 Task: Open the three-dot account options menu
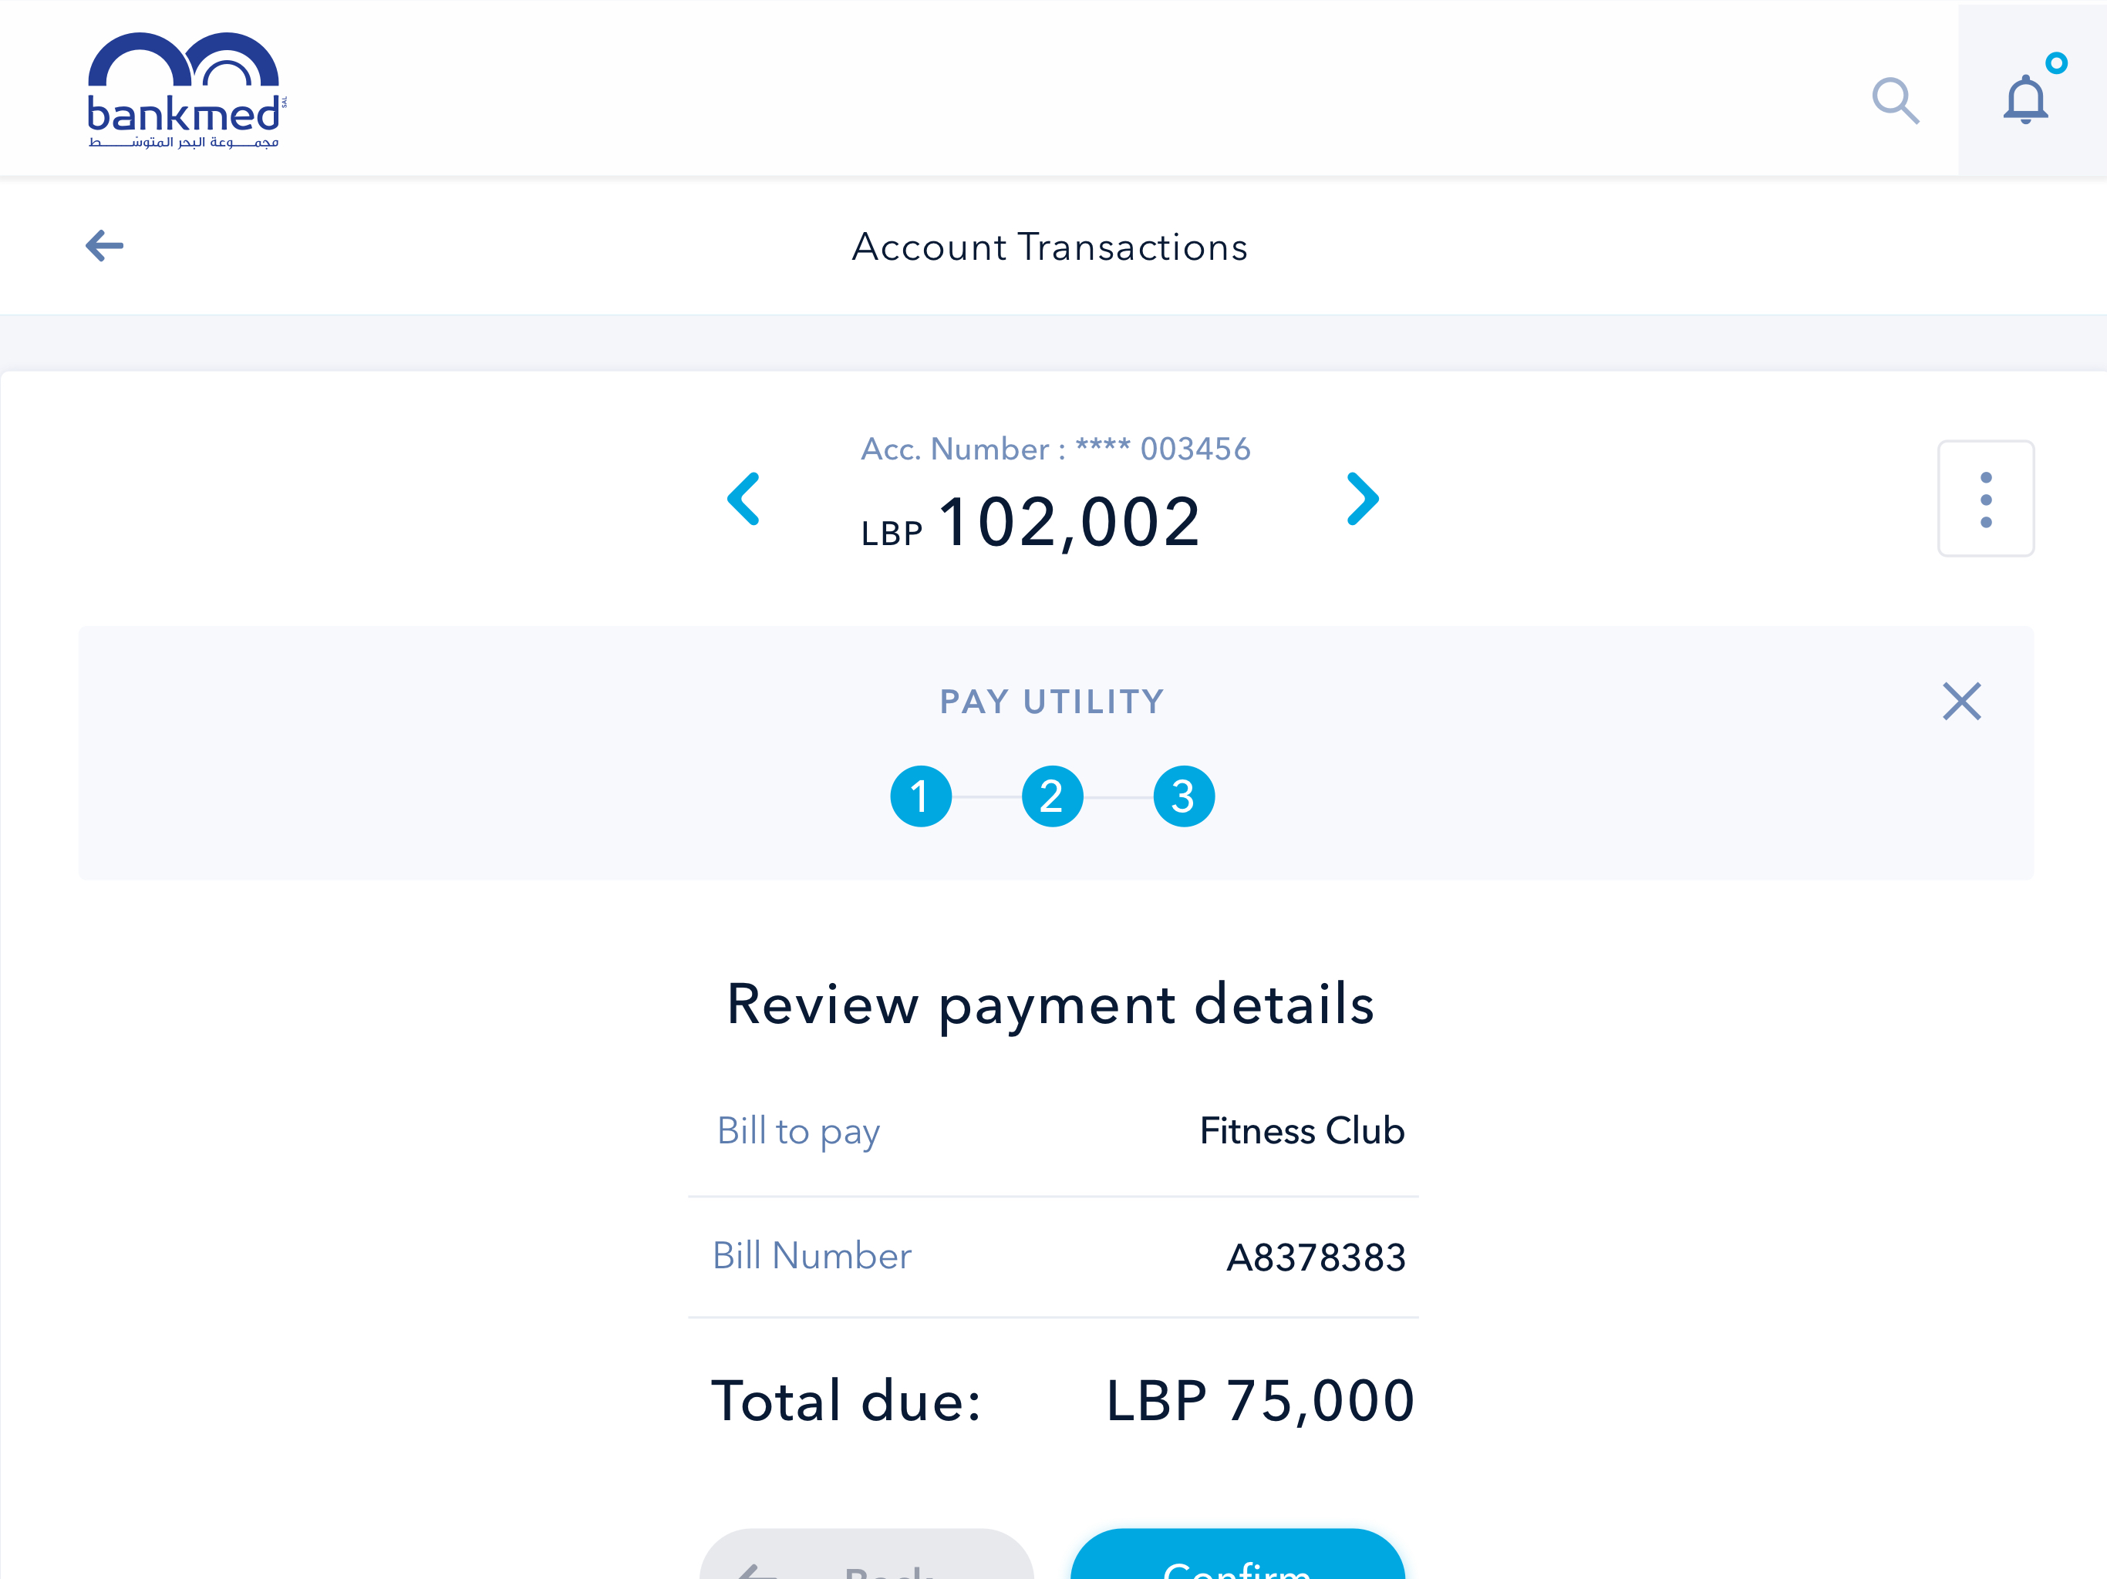coord(1985,498)
